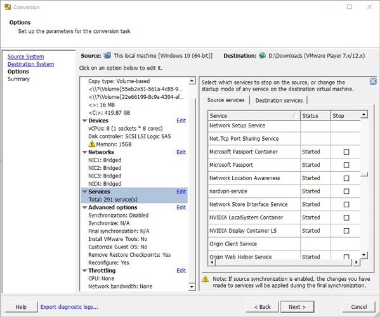Click 'Network bandwidth: None' entry

[120, 286]
